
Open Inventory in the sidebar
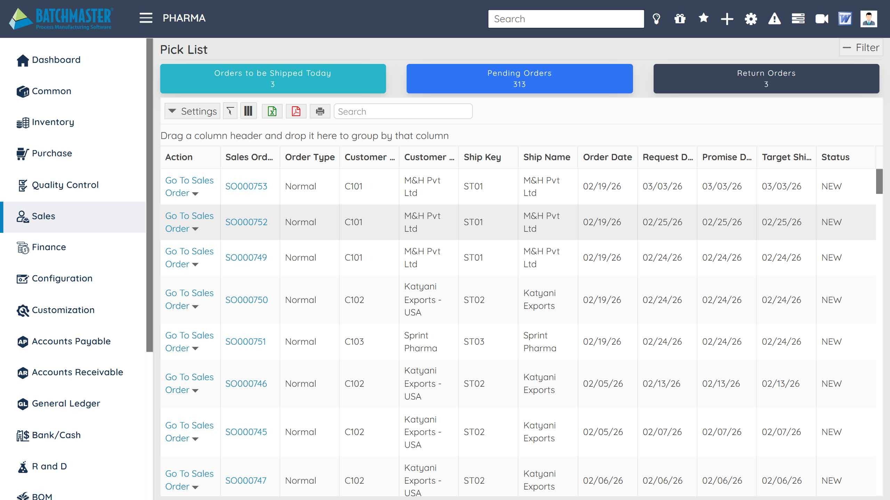(53, 122)
